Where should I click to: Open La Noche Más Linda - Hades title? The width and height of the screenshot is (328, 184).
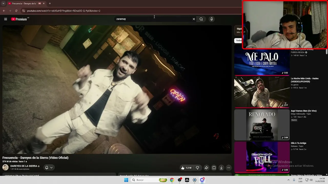[x=305, y=80]
